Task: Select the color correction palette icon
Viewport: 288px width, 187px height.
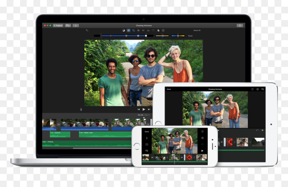Action: coord(129,30)
